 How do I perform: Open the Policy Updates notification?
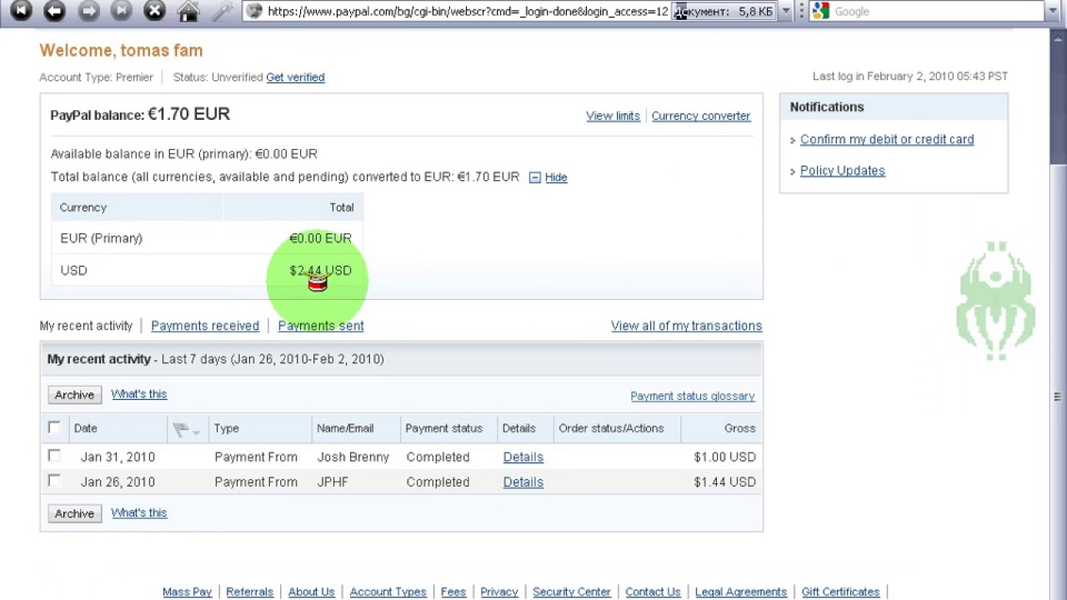pos(843,171)
